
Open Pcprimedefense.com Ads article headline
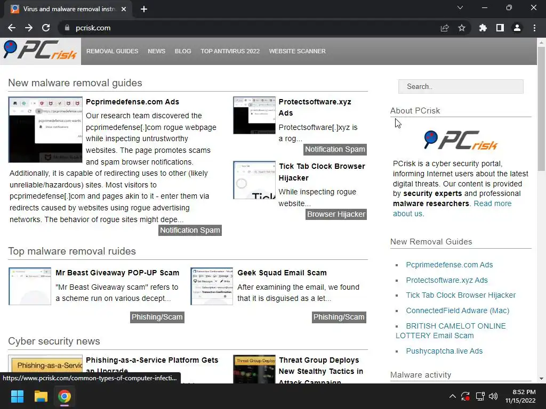132,102
